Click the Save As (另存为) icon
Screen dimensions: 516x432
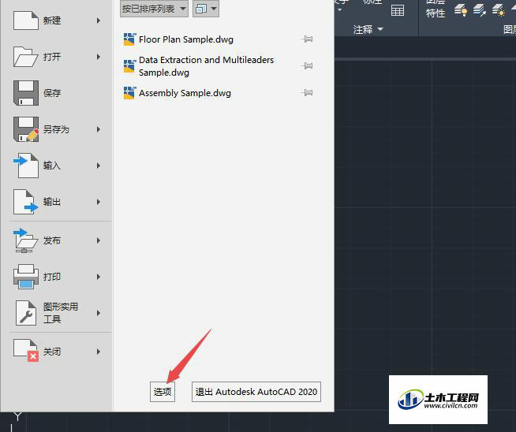click(26, 128)
